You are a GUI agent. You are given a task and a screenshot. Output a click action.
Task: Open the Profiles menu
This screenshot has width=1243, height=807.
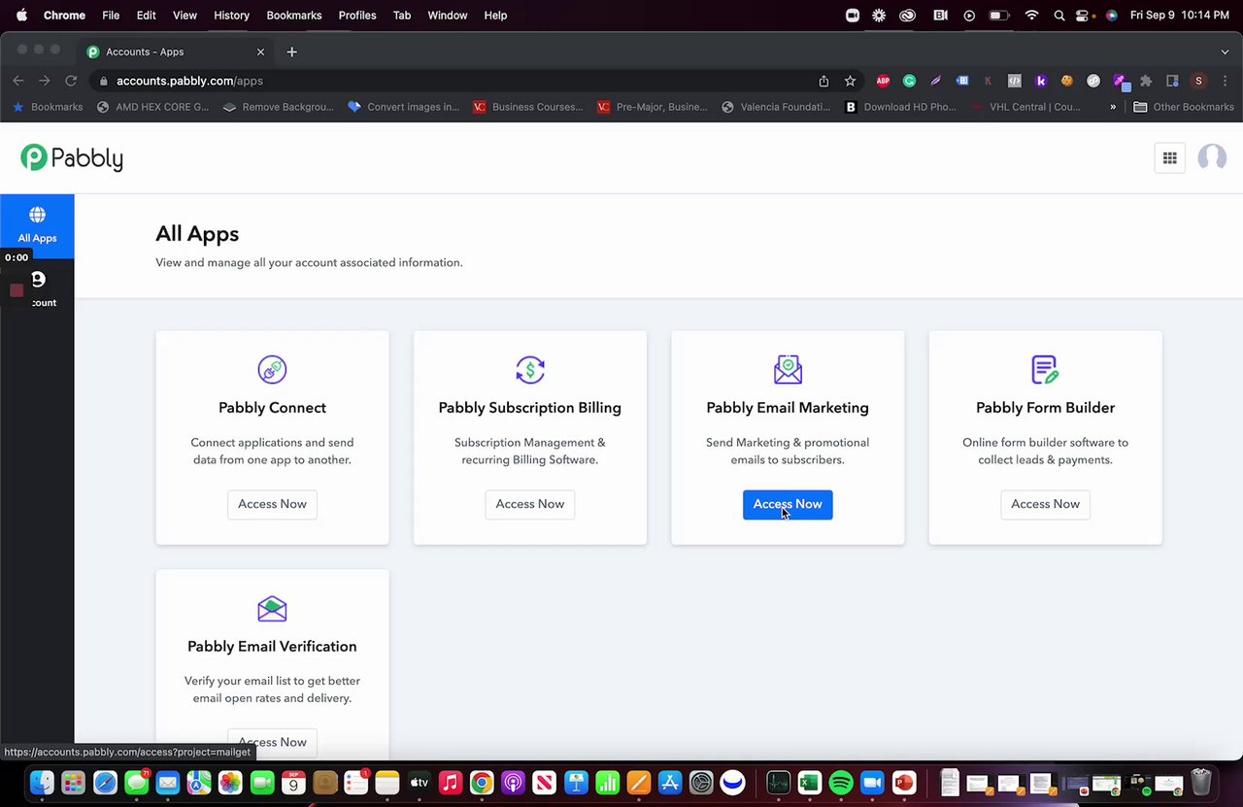[357, 16]
